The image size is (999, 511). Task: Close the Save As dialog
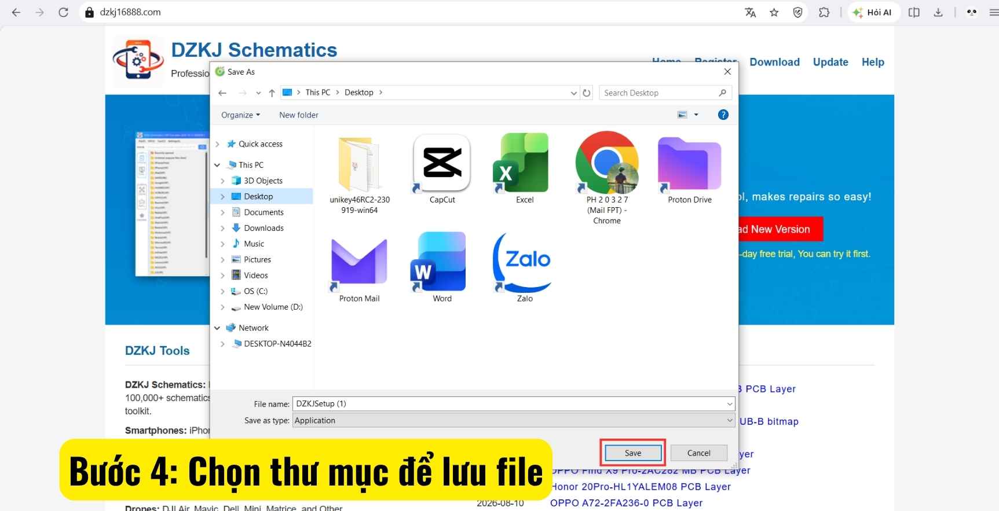pyautogui.click(x=727, y=72)
